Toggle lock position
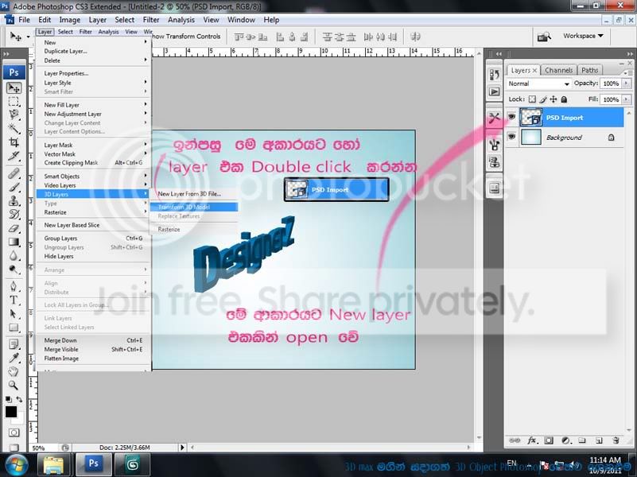Viewport: 637px width, 477px height. pyautogui.click(x=553, y=99)
